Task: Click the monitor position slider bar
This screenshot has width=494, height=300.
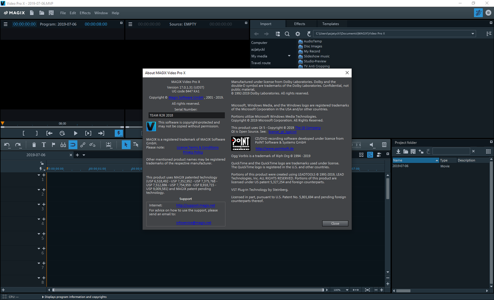Action: 62,127
